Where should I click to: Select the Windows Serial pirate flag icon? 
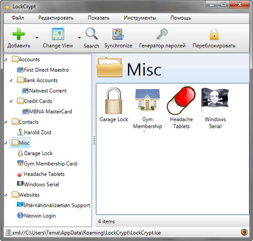pyautogui.click(x=215, y=100)
